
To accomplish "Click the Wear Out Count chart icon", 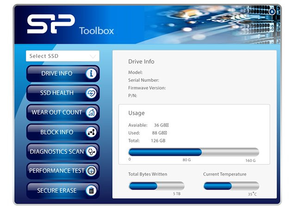I will tap(91, 112).
